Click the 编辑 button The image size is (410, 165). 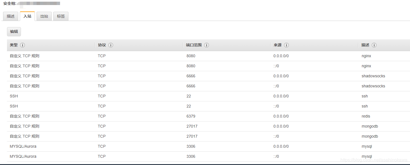point(14,32)
